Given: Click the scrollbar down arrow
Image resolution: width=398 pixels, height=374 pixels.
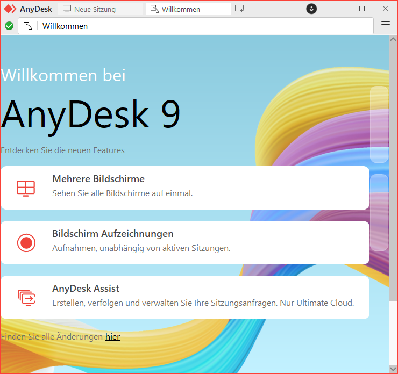Looking at the screenshot, I should pos(393,369).
